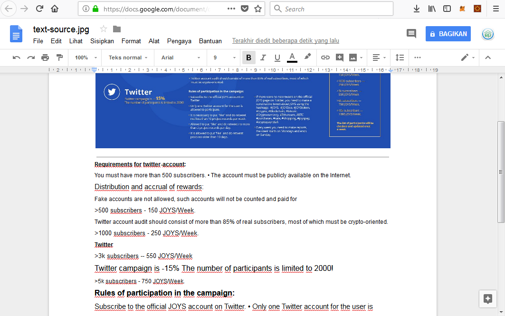Redo the last action
505x316 pixels.
[x=31, y=57]
